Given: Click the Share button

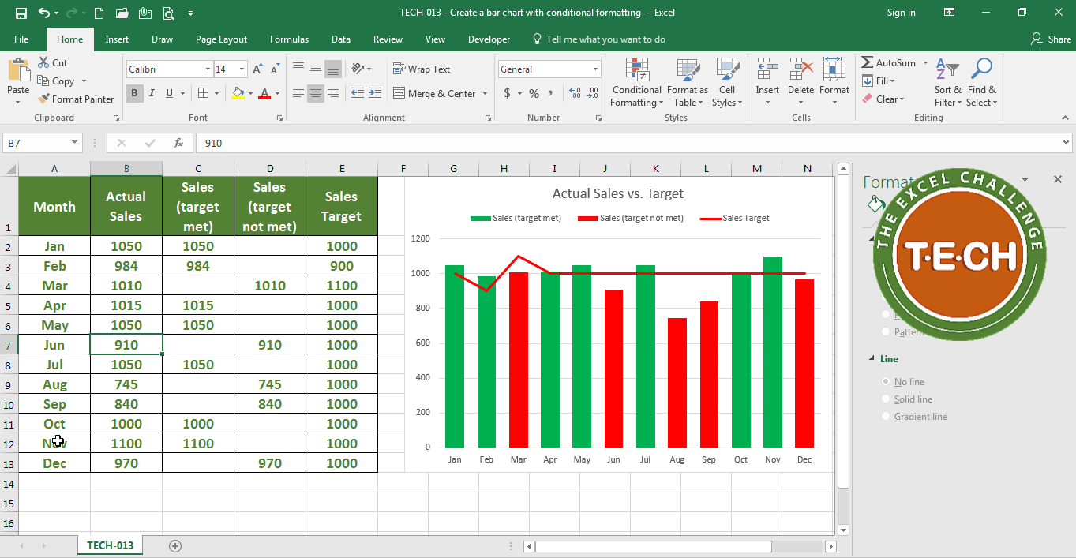Looking at the screenshot, I should click(1051, 39).
